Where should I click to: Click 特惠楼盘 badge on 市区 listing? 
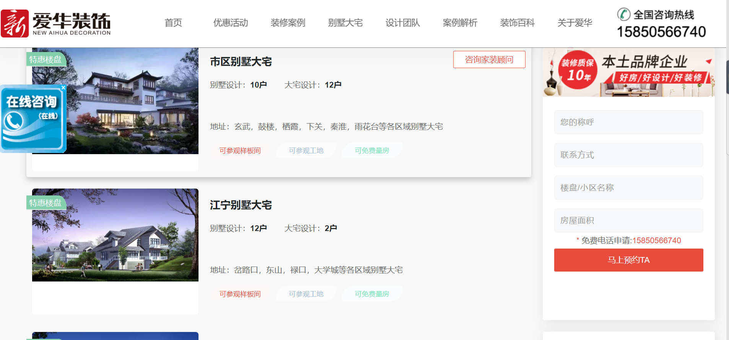click(46, 60)
